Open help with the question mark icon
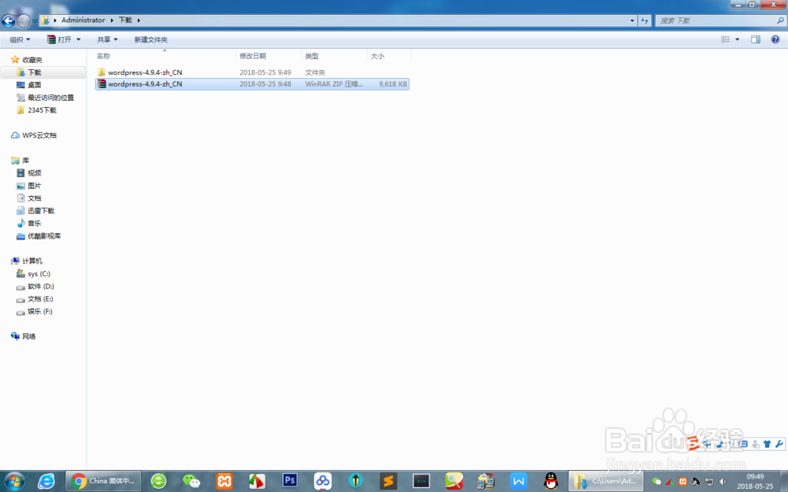 tap(775, 39)
